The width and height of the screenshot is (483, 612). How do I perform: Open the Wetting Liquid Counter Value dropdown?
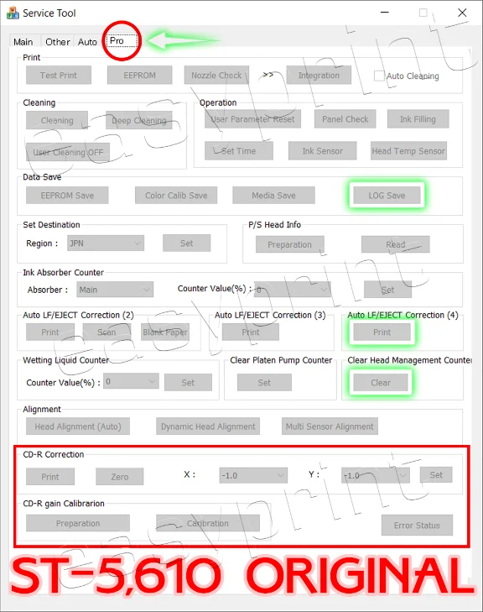coord(131,381)
